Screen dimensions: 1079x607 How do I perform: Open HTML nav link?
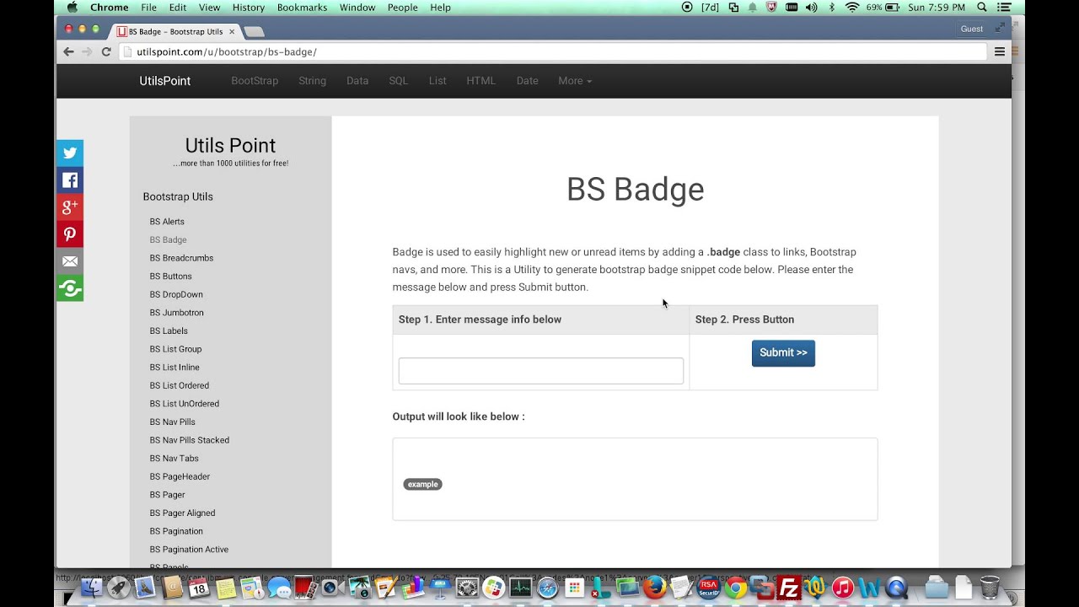481,81
